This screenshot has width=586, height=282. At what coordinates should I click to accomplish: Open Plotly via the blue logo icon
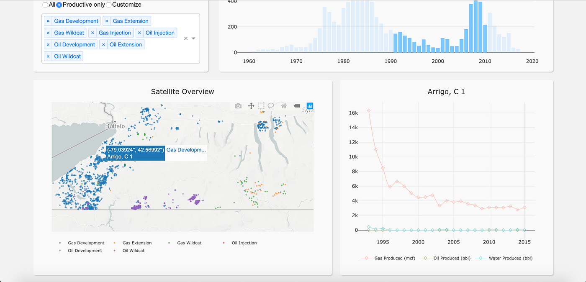pos(309,106)
